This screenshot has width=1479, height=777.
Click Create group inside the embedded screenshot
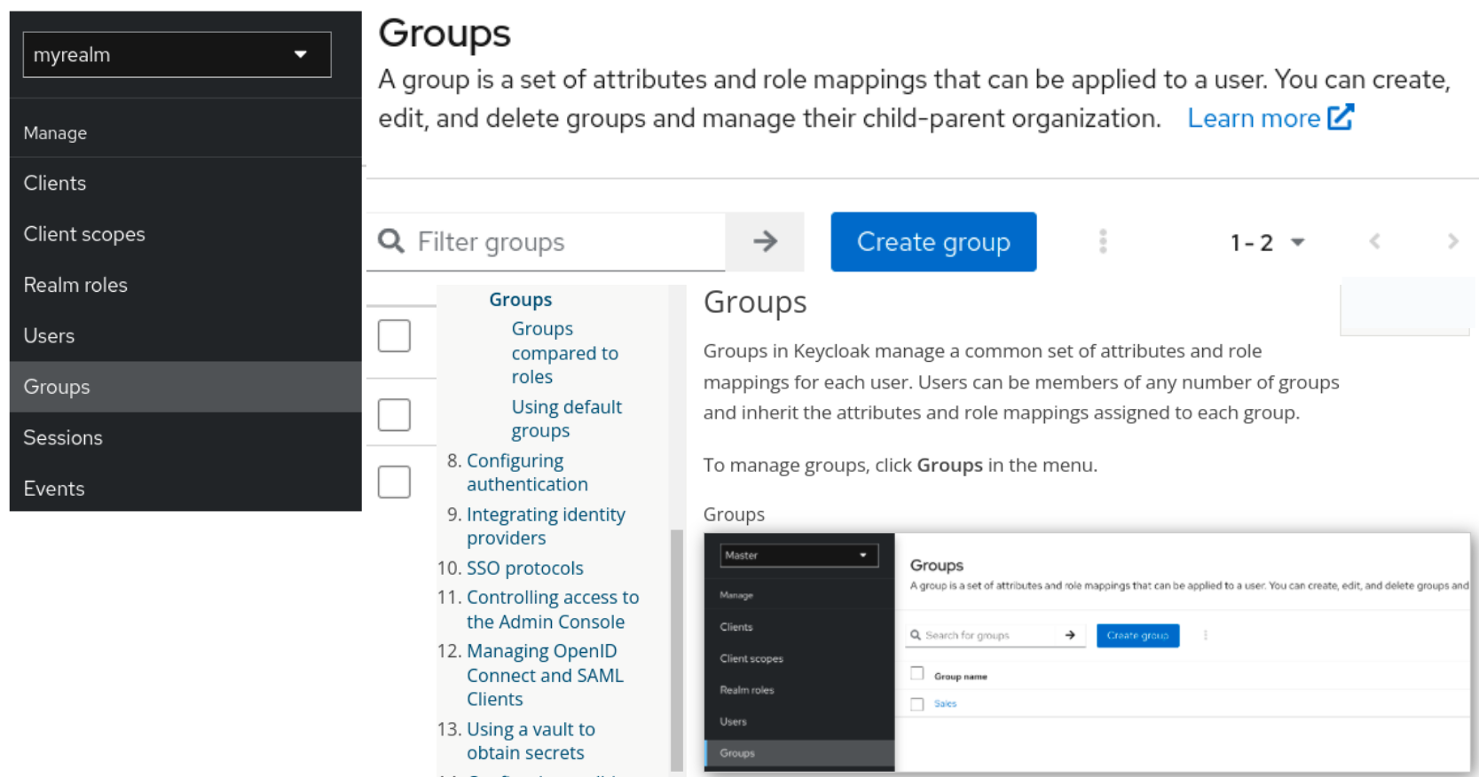1137,635
